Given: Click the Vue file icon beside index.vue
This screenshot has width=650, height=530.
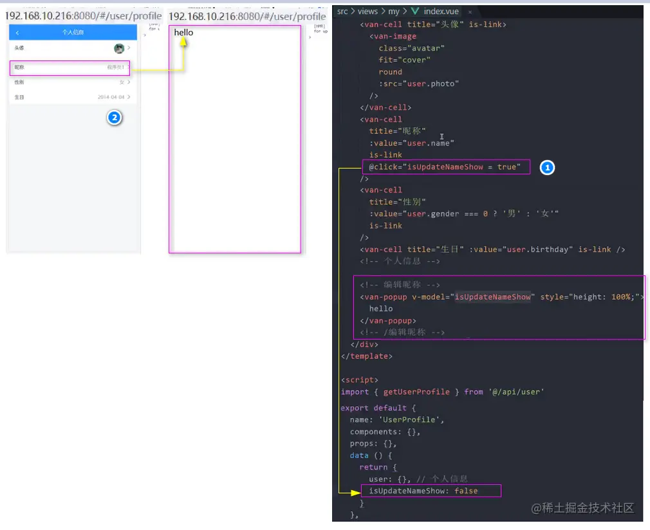Looking at the screenshot, I should 415,11.
